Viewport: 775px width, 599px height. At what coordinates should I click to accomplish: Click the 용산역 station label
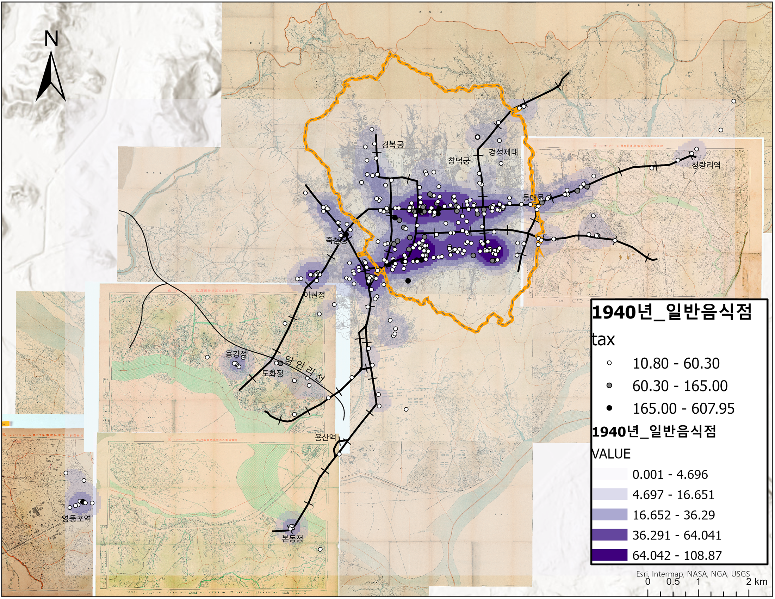[325, 437]
